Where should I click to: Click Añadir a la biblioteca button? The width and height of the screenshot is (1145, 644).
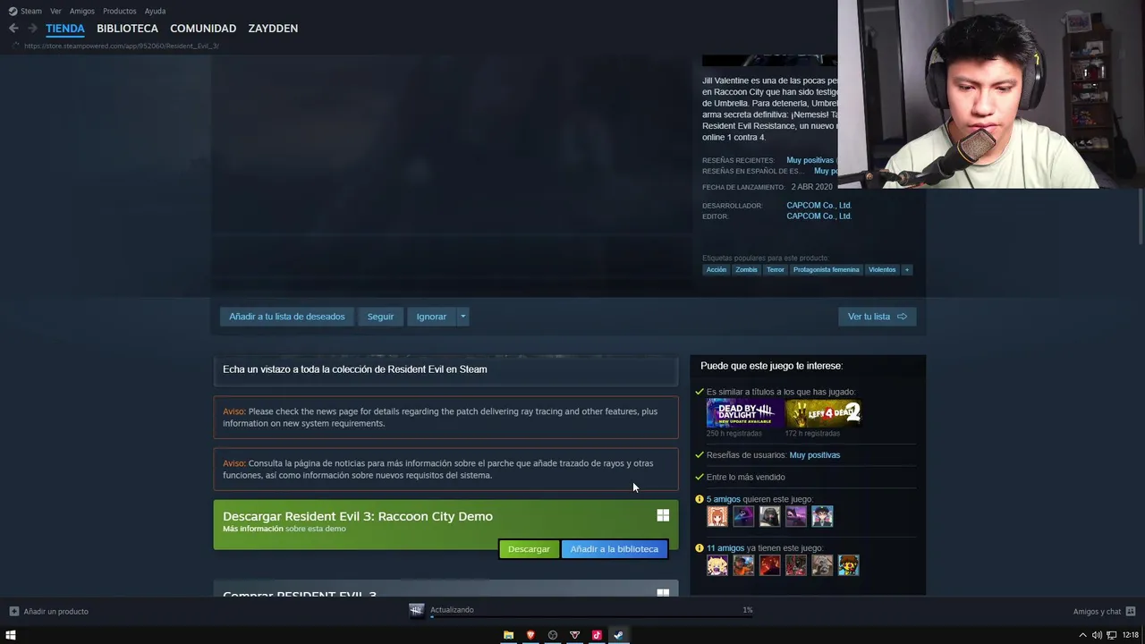(x=614, y=549)
